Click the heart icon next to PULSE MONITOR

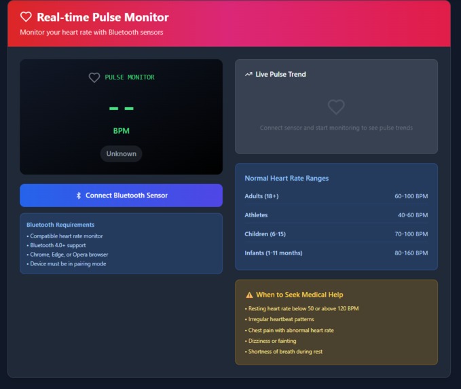pyautogui.click(x=94, y=77)
